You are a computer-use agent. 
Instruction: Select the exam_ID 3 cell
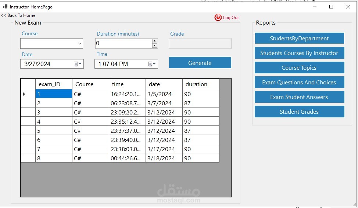(x=54, y=112)
